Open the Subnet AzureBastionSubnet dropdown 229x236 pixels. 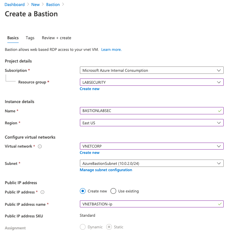[152, 164]
